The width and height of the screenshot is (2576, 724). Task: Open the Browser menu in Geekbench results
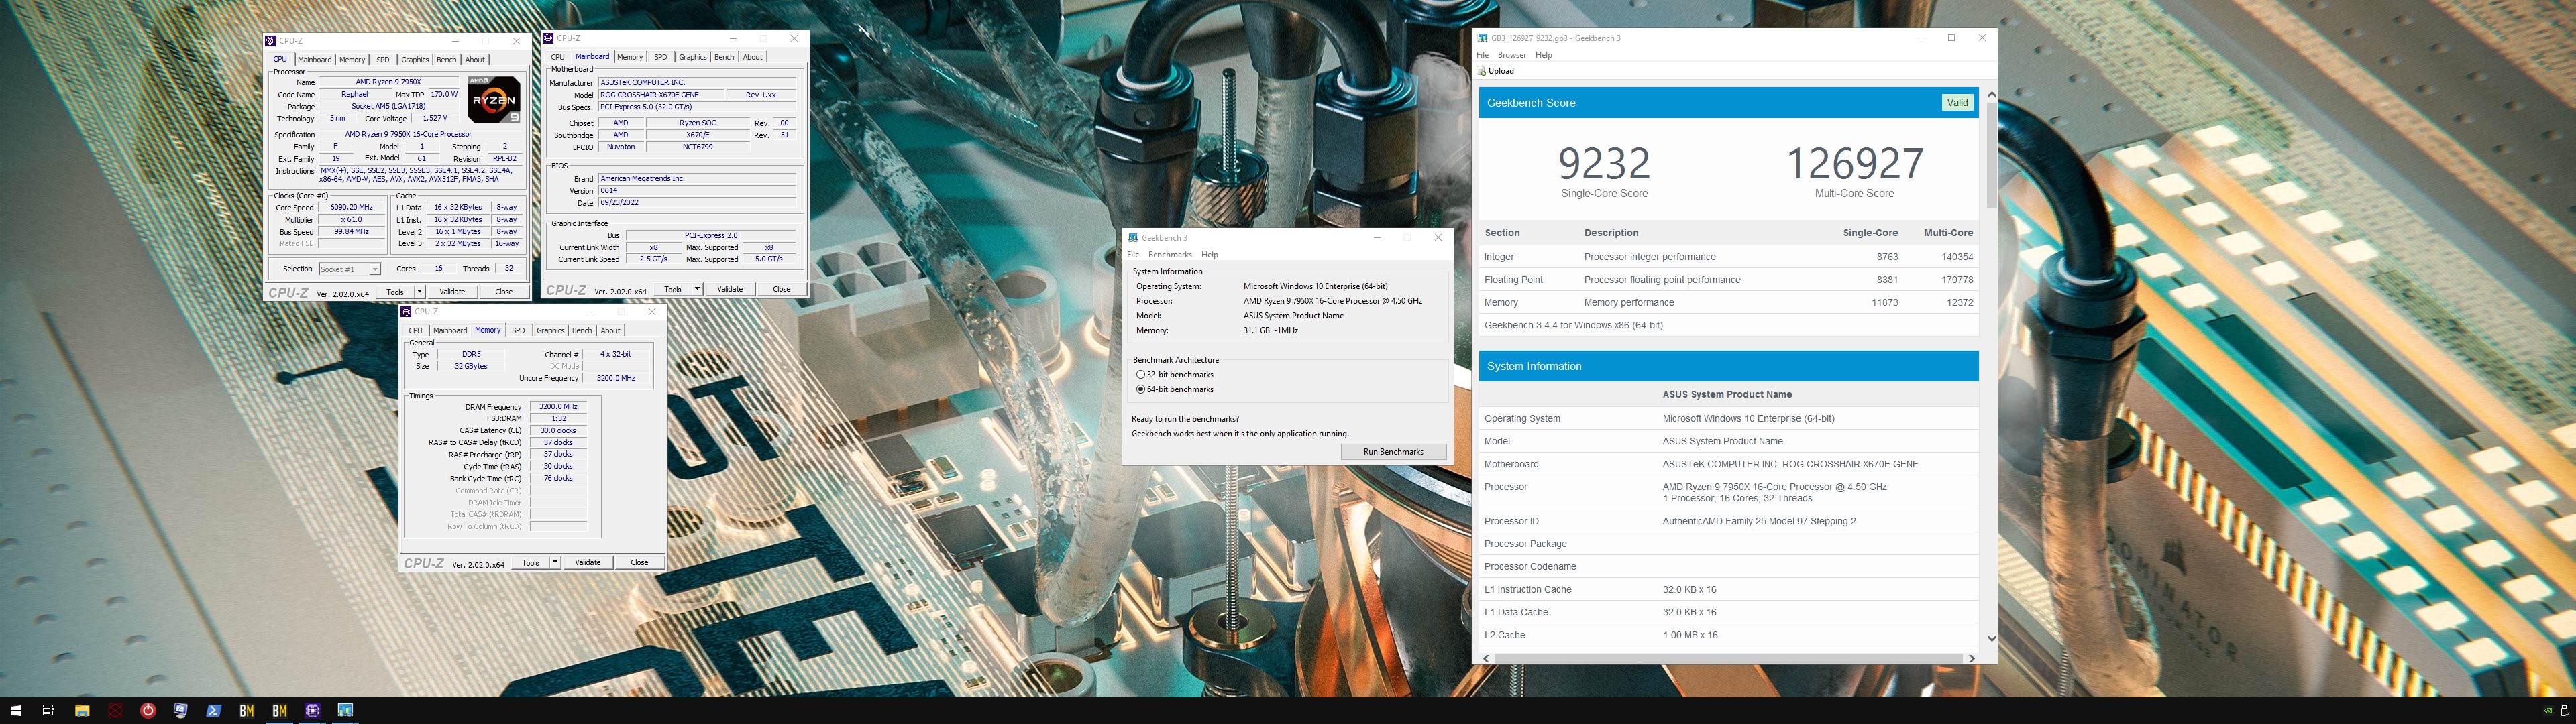(1512, 55)
